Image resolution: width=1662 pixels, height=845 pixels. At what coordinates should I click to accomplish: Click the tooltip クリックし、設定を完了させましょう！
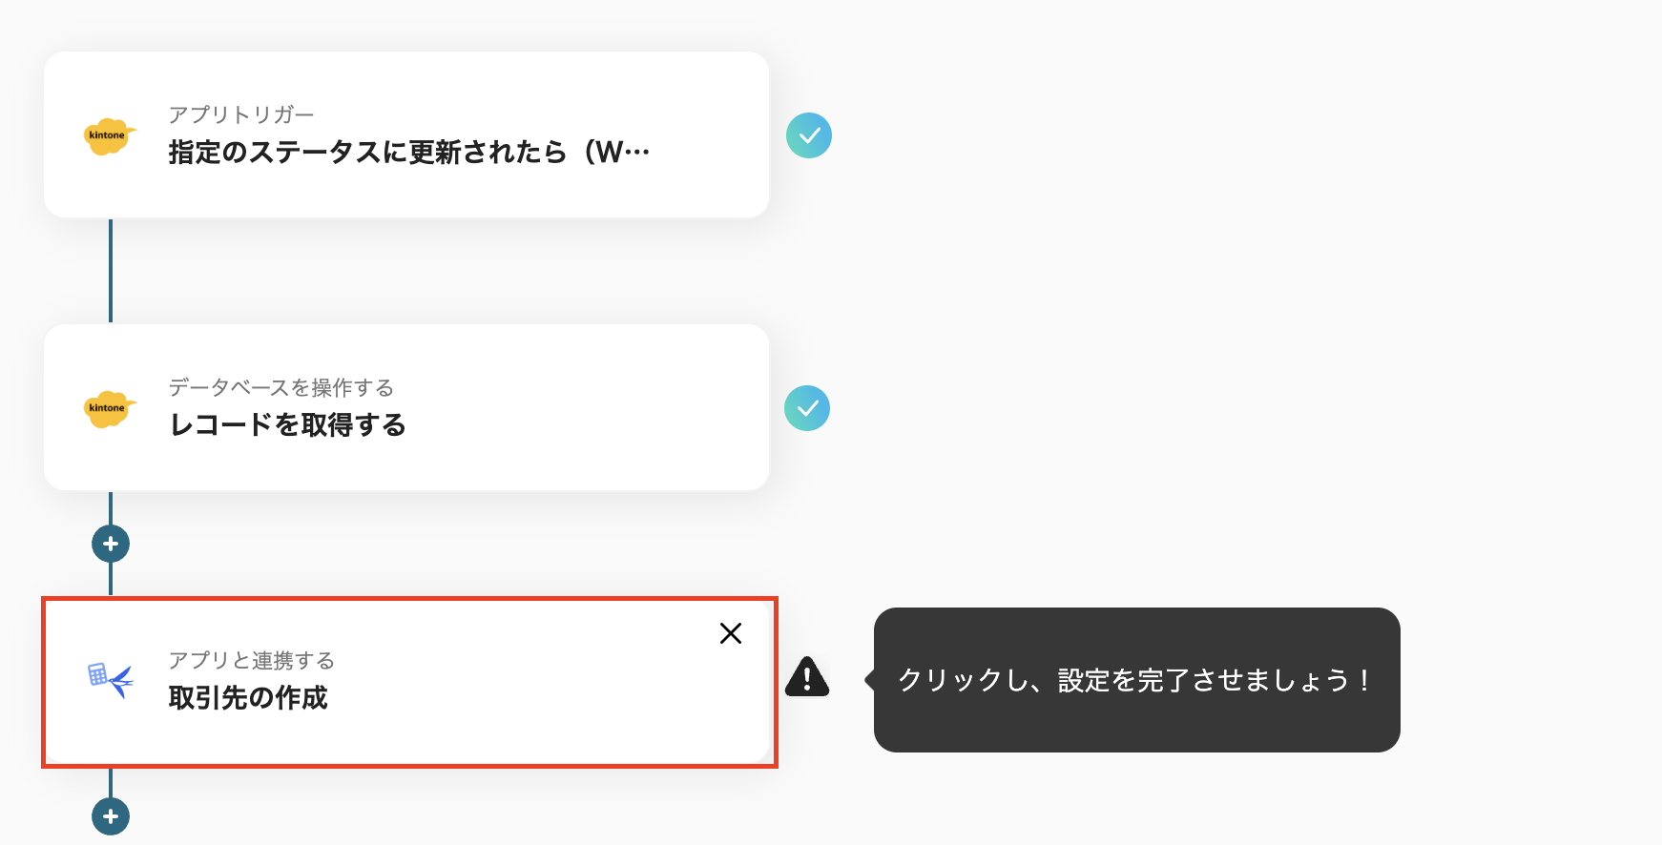(1135, 680)
